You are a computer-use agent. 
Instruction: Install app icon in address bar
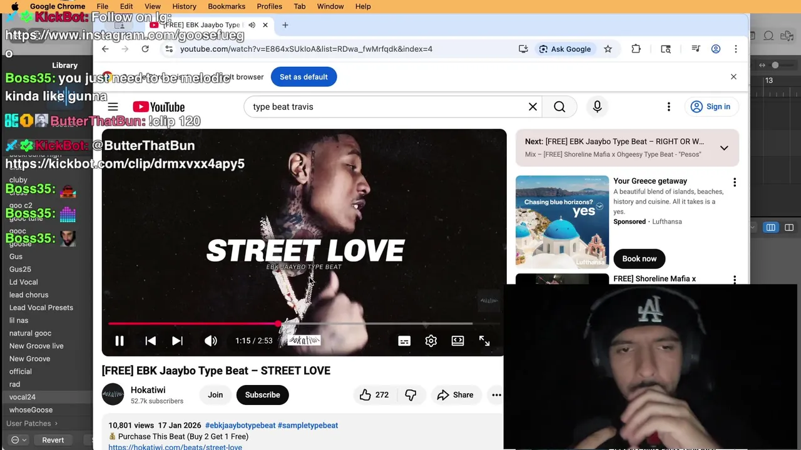coord(523,49)
